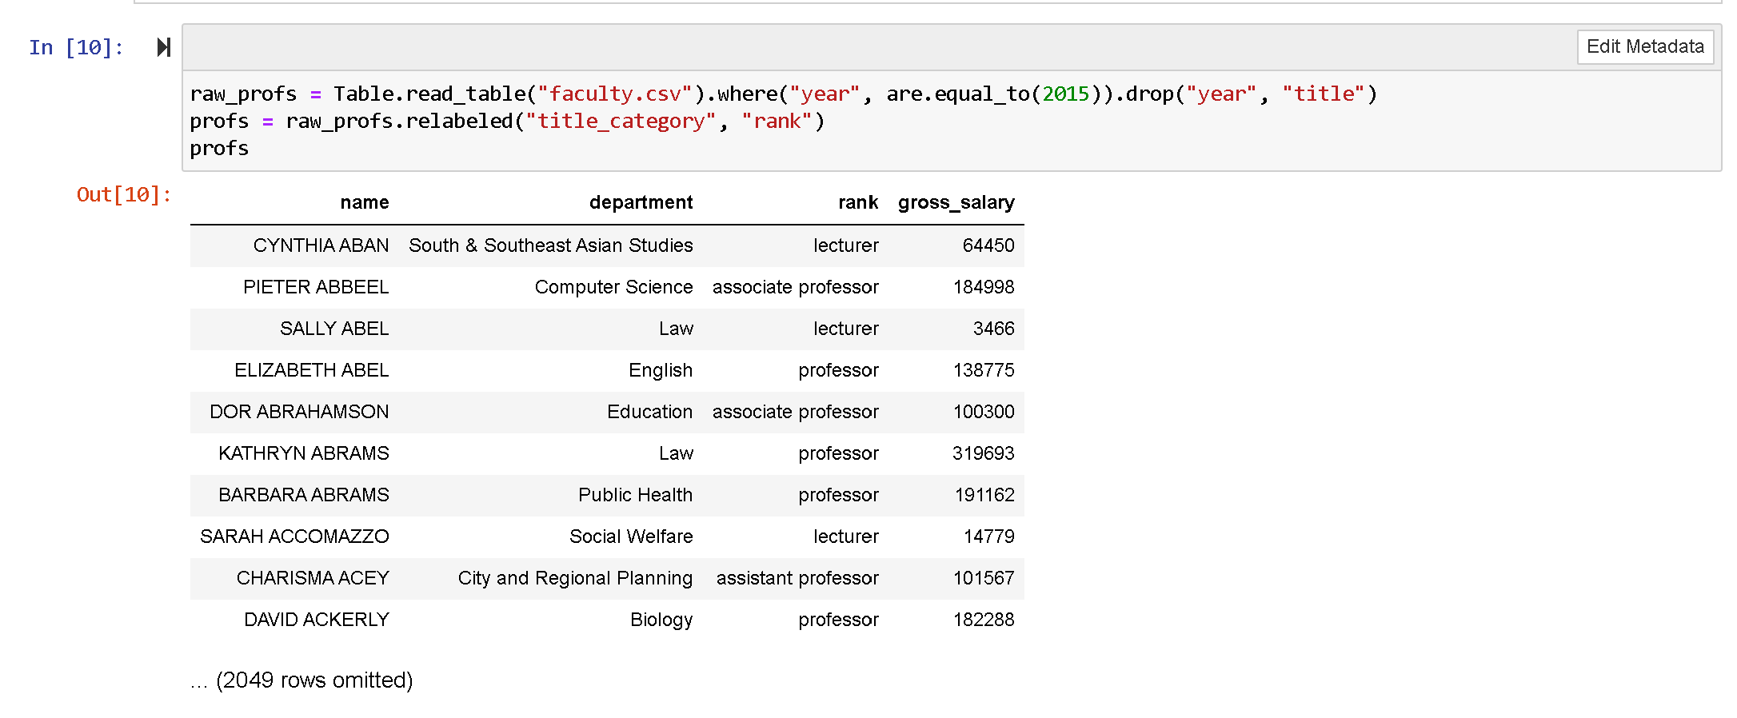
Task: Click Kathryn Abrams' Law department cell
Action: click(676, 453)
